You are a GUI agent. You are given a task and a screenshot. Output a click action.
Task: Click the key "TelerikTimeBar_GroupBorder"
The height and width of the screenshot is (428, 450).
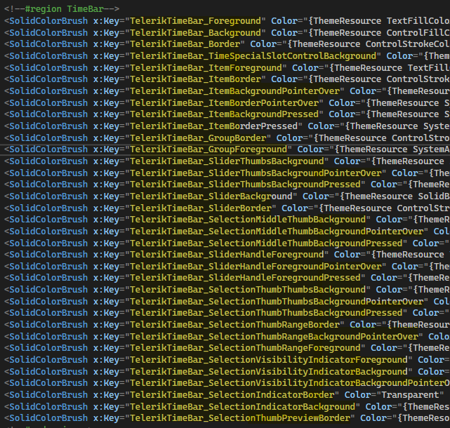[x=198, y=138]
